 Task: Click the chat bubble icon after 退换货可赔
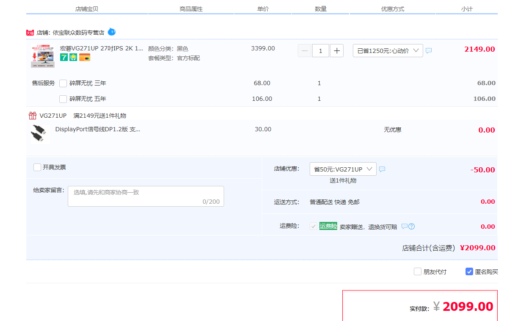(x=405, y=227)
